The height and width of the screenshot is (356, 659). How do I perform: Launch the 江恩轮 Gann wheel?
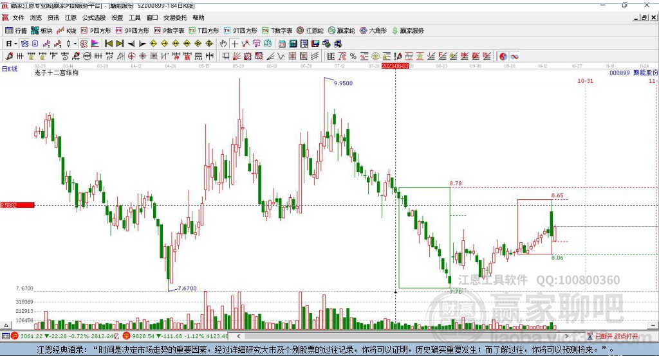click(310, 31)
